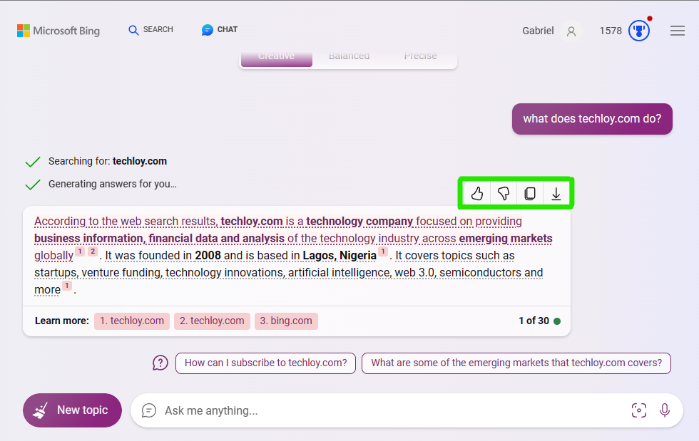
Task: Select the Balanced conversation style
Action: pos(349,56)
